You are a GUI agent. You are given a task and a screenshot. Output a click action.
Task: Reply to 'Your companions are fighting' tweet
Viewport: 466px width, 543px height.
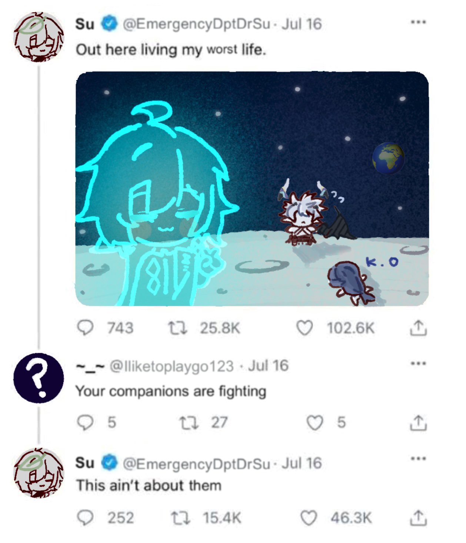click(85, 422)
